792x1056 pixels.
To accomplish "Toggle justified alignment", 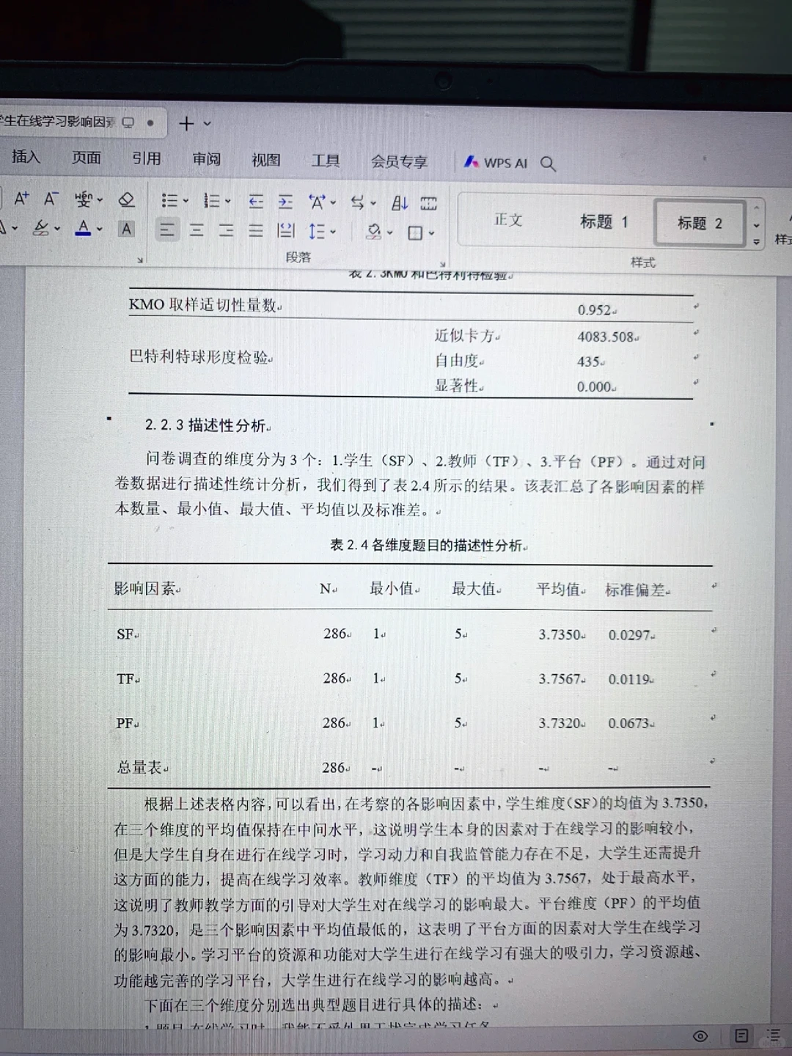I will [255, 230].
